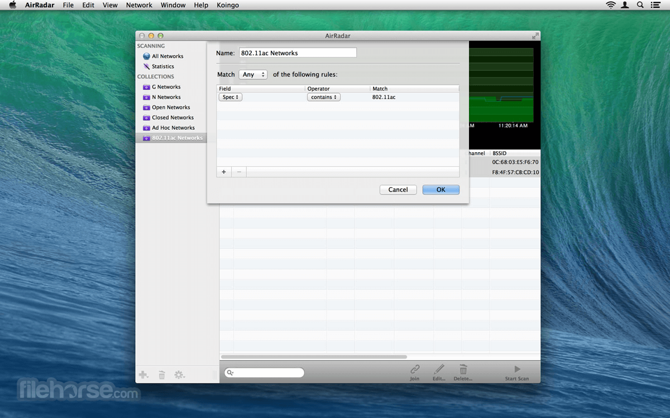This screenshot has height=418, width=670.
Task: Click N Networks collection folder icon
Action: (x=146, y=97)
